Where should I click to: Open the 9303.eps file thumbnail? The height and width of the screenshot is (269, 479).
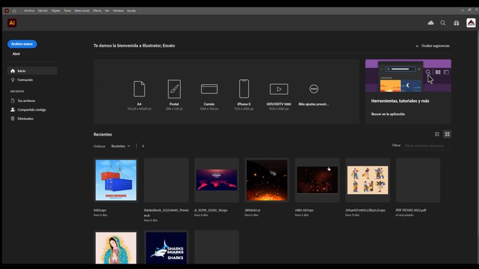point(116,180)
